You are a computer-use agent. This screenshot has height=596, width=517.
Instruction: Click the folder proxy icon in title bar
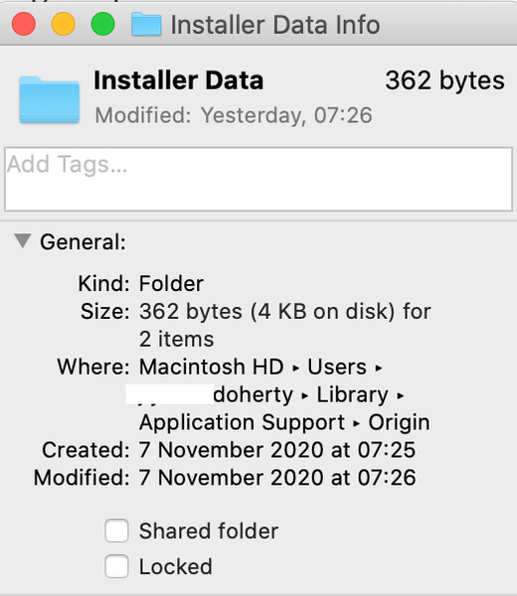tap(146, 24)
